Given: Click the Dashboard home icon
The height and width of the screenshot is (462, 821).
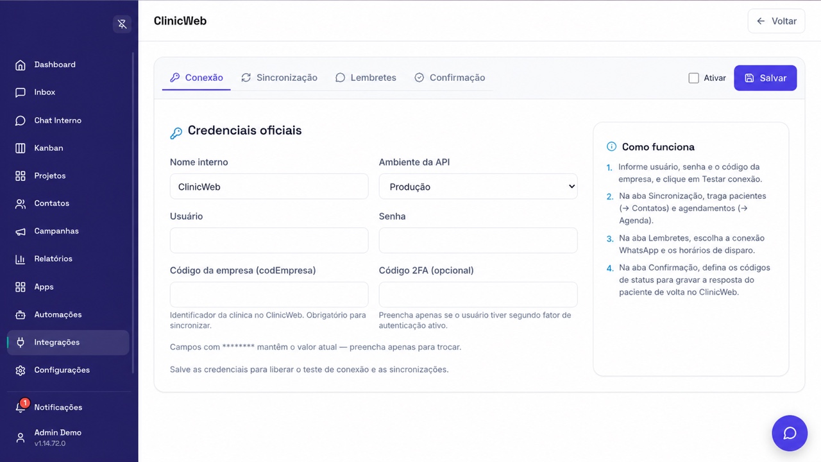Looking at the screenshot, I should [x=21, y=65].
